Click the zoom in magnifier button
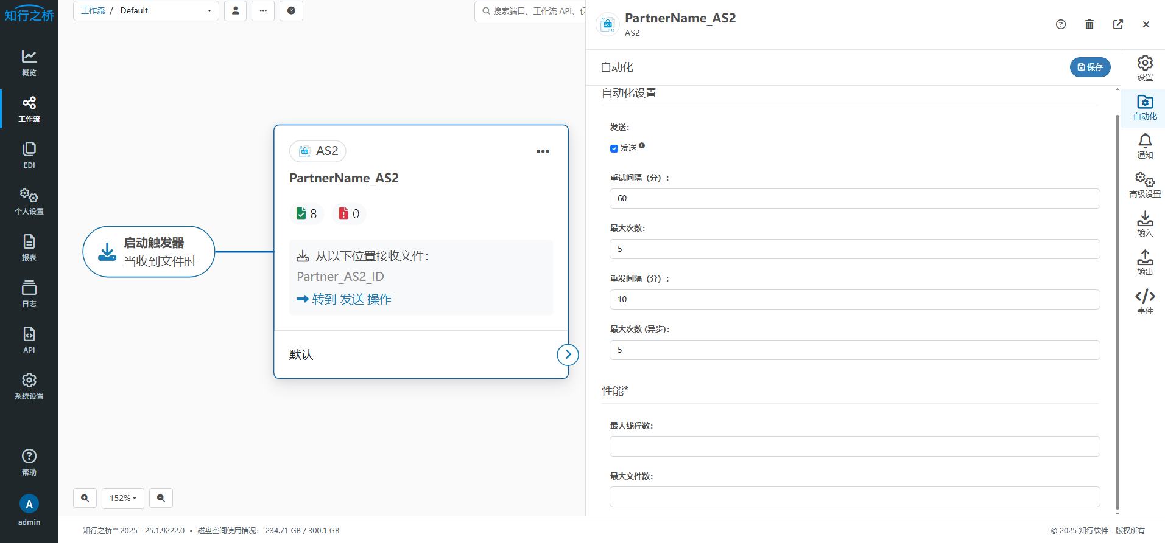 pyautogui.click(x=85, y=498)
